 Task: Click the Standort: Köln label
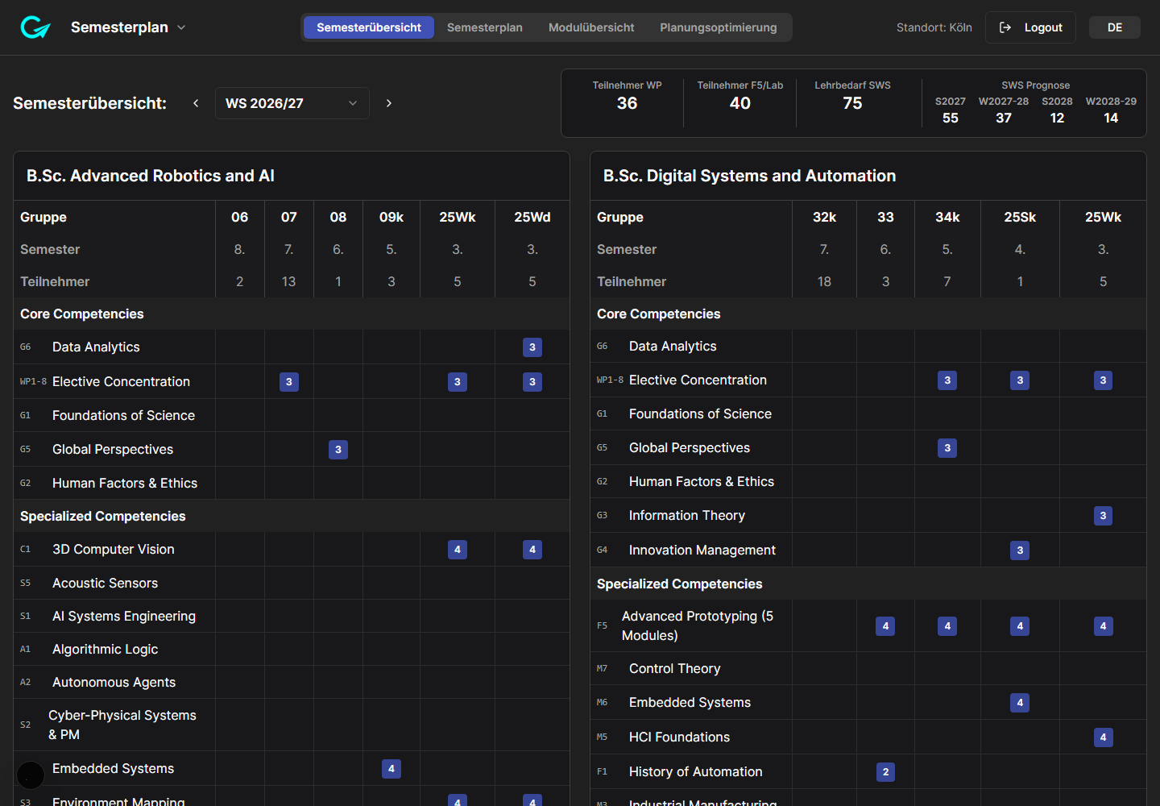click(x=934, y=27)
